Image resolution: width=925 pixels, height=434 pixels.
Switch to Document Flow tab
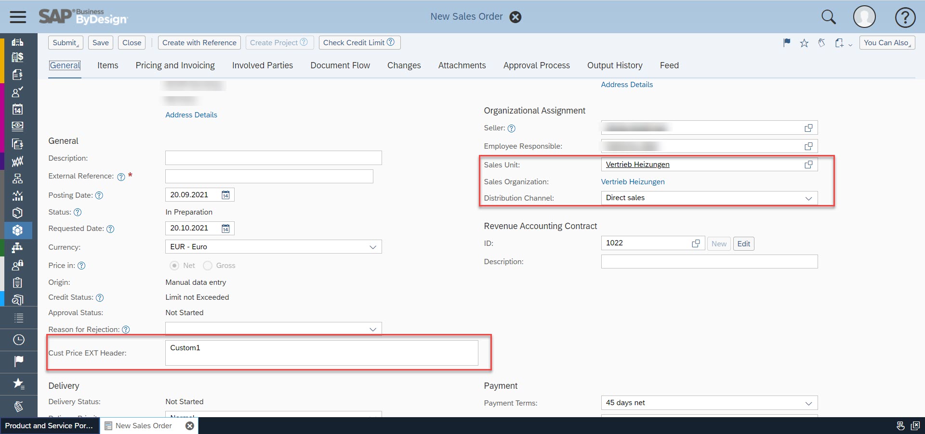[340, 65]
